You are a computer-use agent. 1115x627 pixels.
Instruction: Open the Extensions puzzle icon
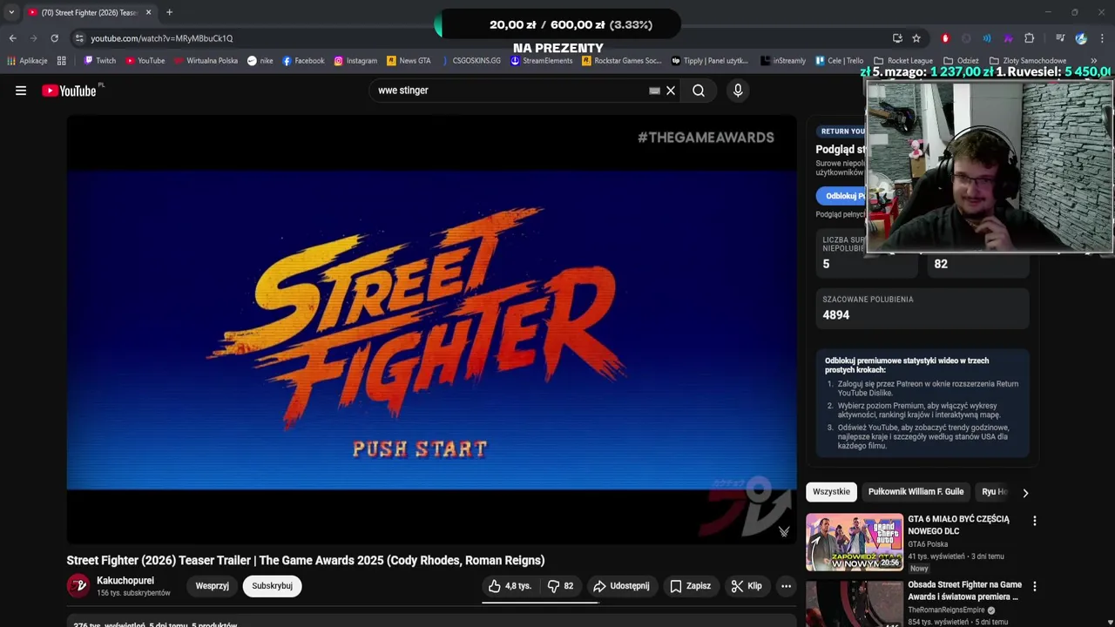[1029, 38]
